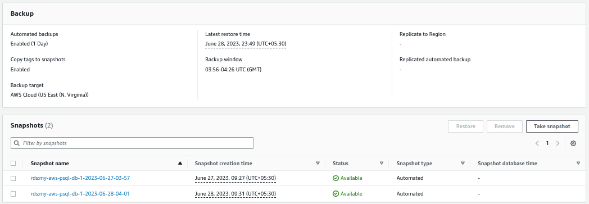589x204 pixels.
Task: Click the search magnifier icon
Action: point(17,143)
